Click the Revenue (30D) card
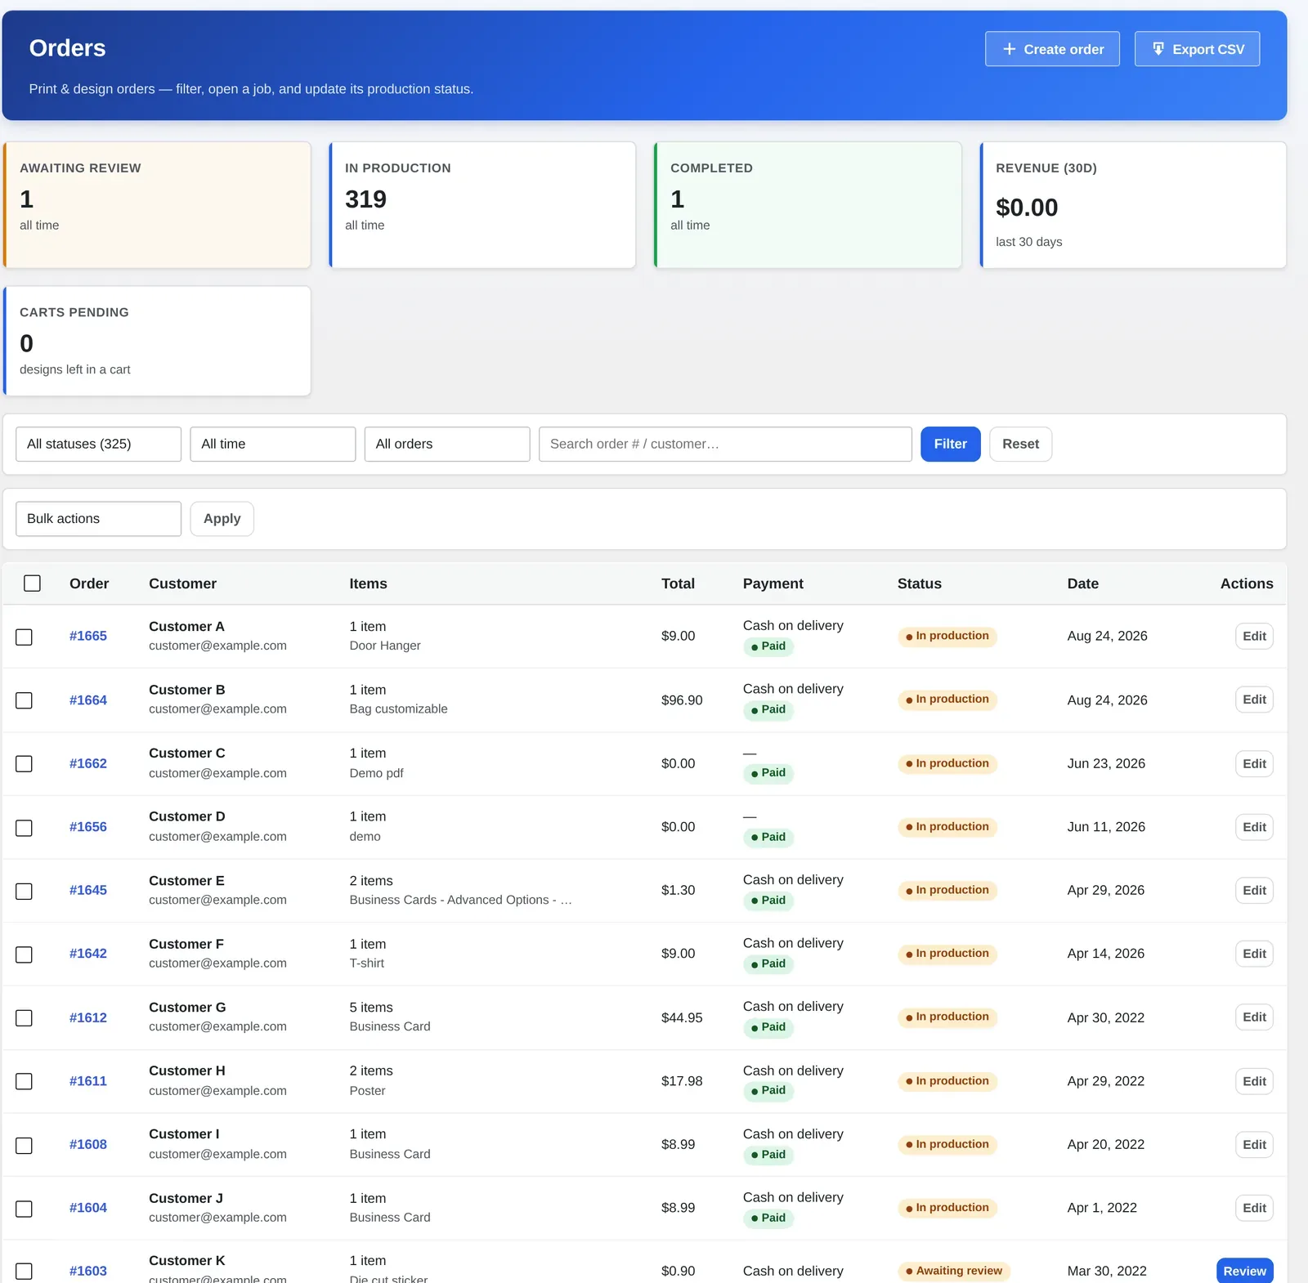This screenshot has width=1308, height=1283. click(x=1133, y=205)
